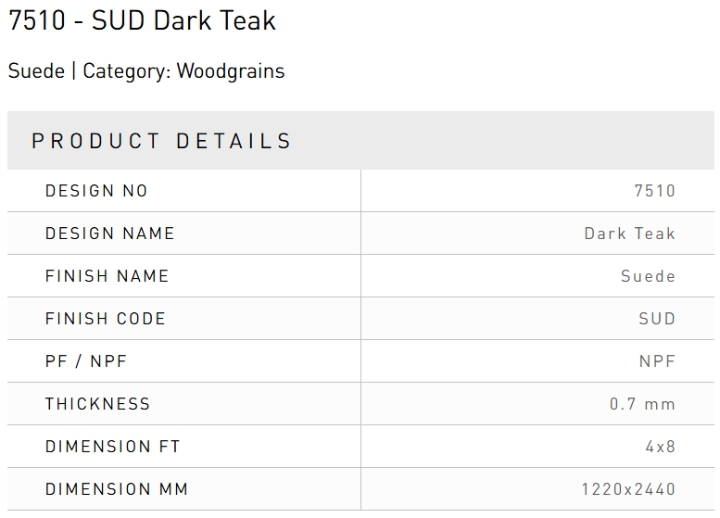Click the PF / NPF label
This screenshot has height=518, width=720.
click(86, 361)
